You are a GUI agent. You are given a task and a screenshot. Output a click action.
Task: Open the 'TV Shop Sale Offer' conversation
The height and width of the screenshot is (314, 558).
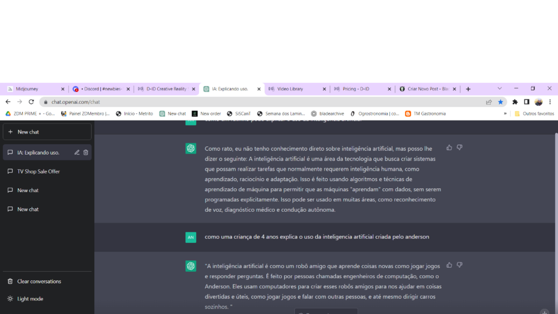pos(47,172)
